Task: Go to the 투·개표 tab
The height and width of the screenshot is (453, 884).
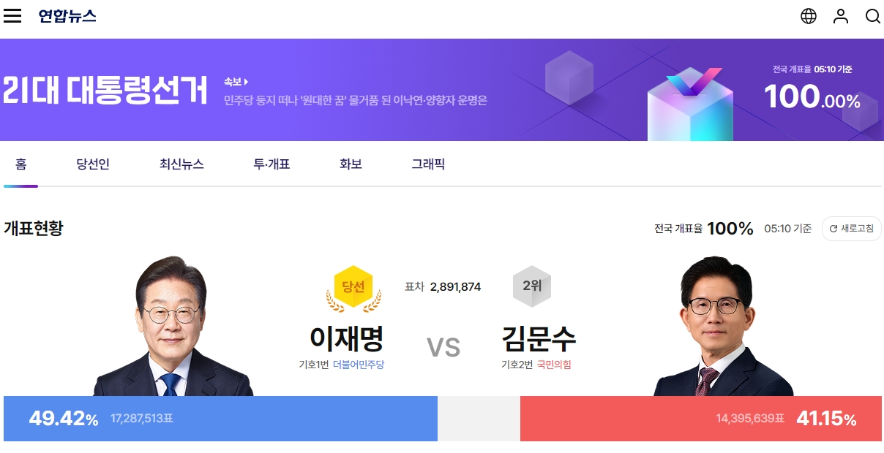Action: click(271, 164)
